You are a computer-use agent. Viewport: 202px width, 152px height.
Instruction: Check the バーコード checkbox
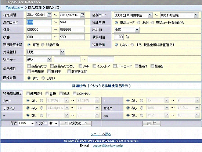(115, 66)
